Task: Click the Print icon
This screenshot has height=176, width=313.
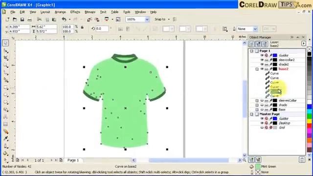Action: (x=29, y=20)
